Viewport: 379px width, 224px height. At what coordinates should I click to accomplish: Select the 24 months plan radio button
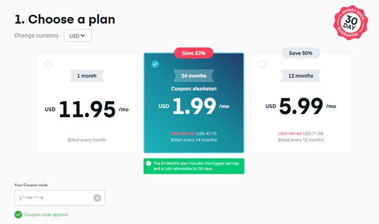click(x=155, y=64)
